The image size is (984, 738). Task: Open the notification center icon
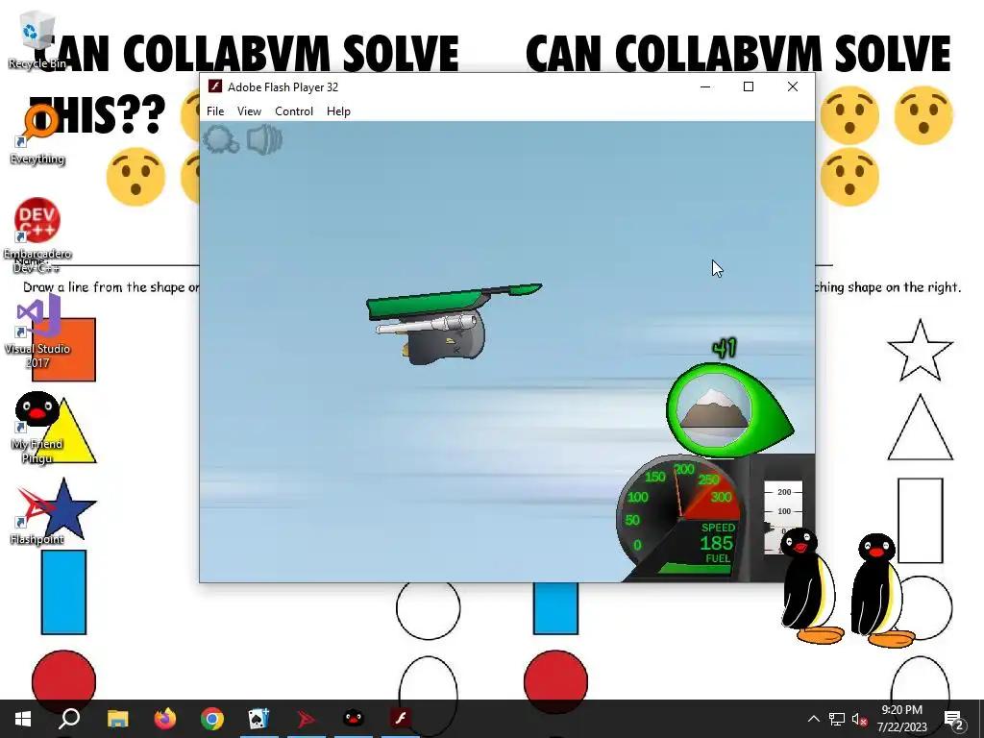[x=954, y=719]
